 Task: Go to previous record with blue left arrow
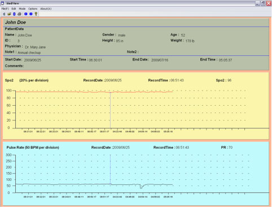26,14
